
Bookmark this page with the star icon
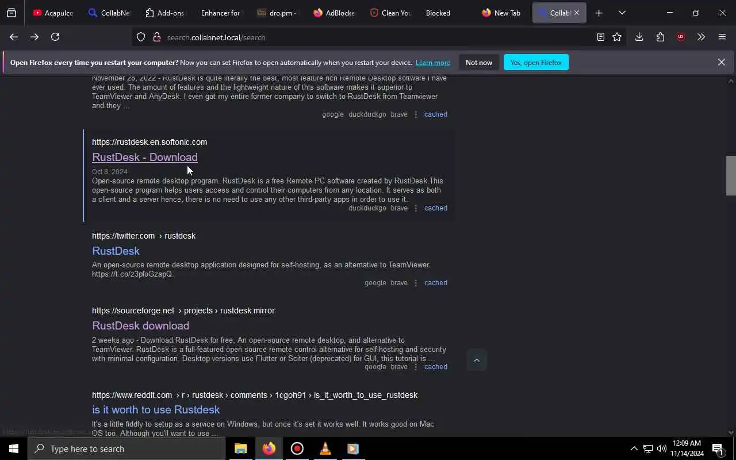click(x=617, y=37)
